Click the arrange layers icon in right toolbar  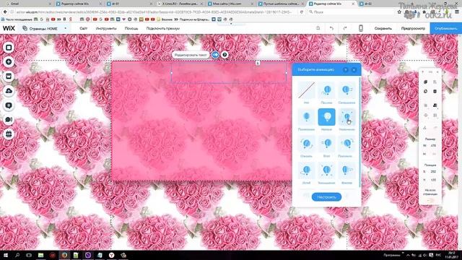tap(435, 105)
